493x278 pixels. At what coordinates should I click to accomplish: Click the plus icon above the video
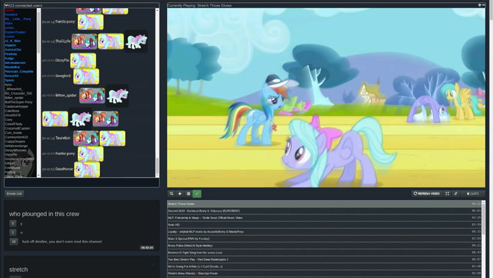479,5
